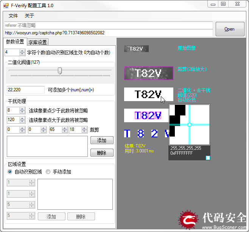This screenshot has height=232, width=249.
Task: Click the disabled 添加 button in 区域设置
Action: (51, 216)
